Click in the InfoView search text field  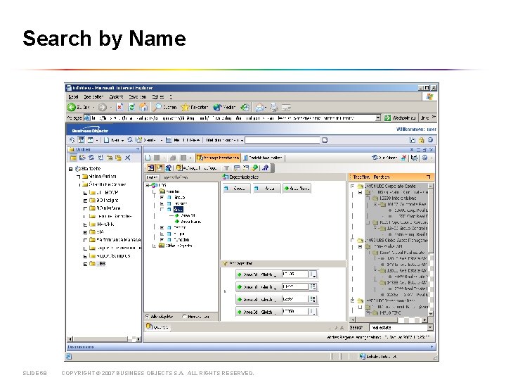283,140
